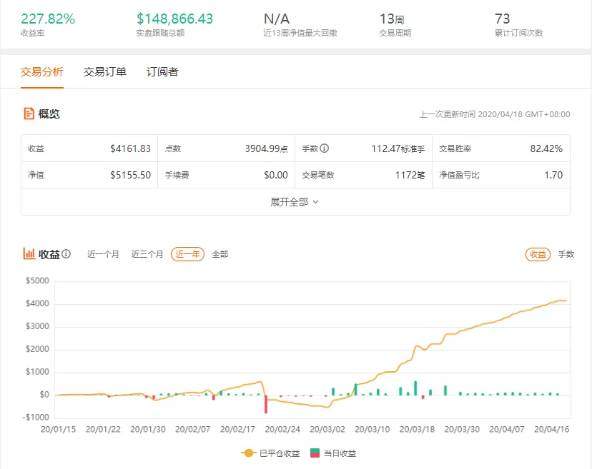Click the 当日收益 legend label
Viewport: 592px width, 469px height.
(340, 453)
